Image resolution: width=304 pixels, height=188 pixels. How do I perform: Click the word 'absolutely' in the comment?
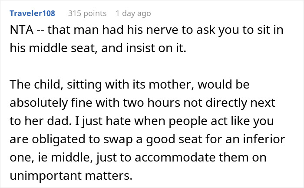tap(39, 103)
